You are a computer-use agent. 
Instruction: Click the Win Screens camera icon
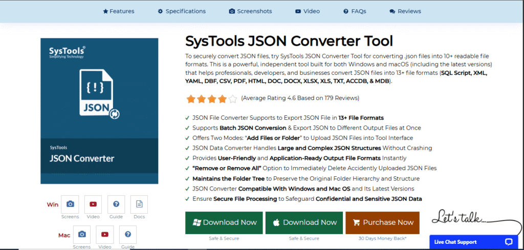[x=70, y=204]
